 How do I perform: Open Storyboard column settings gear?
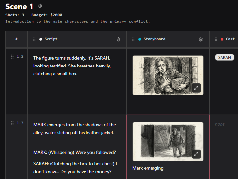(x=201, y=39)
